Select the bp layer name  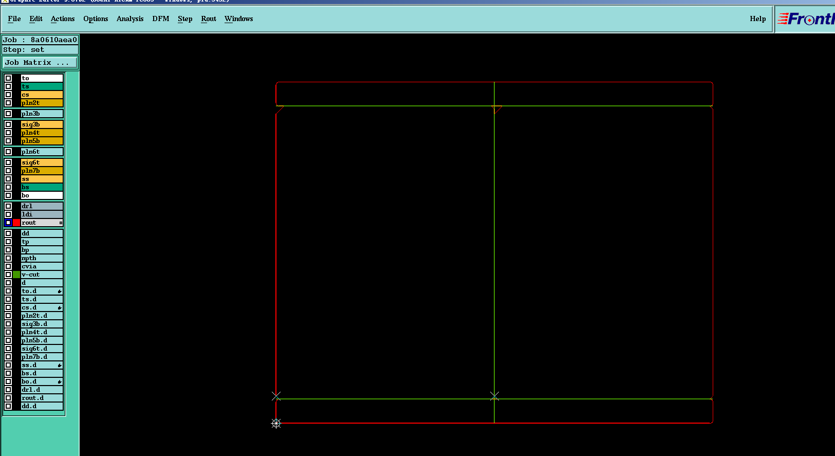point(42,250)
